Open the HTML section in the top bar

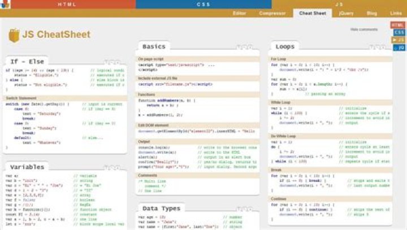[67, 5]
